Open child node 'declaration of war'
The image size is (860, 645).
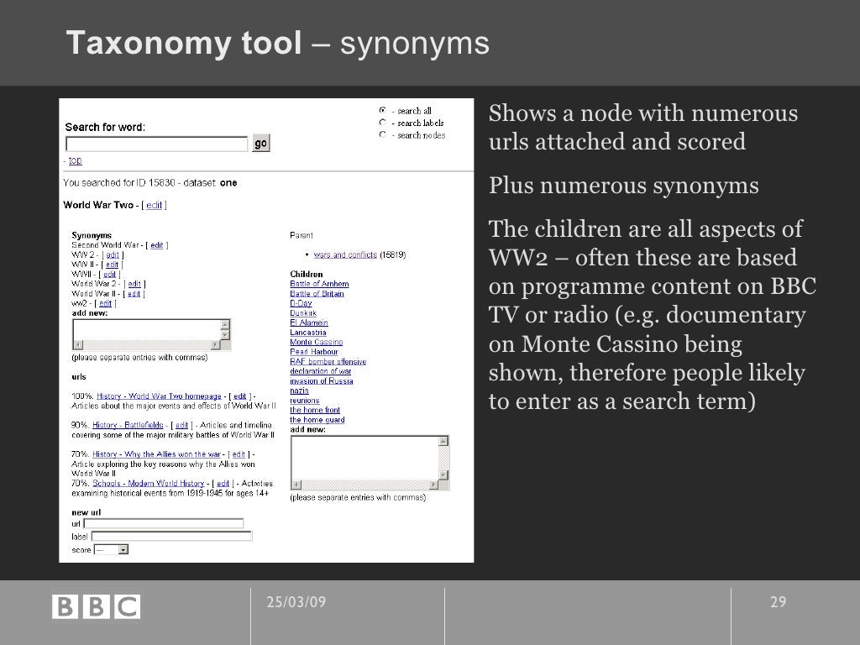pos(320,370)
